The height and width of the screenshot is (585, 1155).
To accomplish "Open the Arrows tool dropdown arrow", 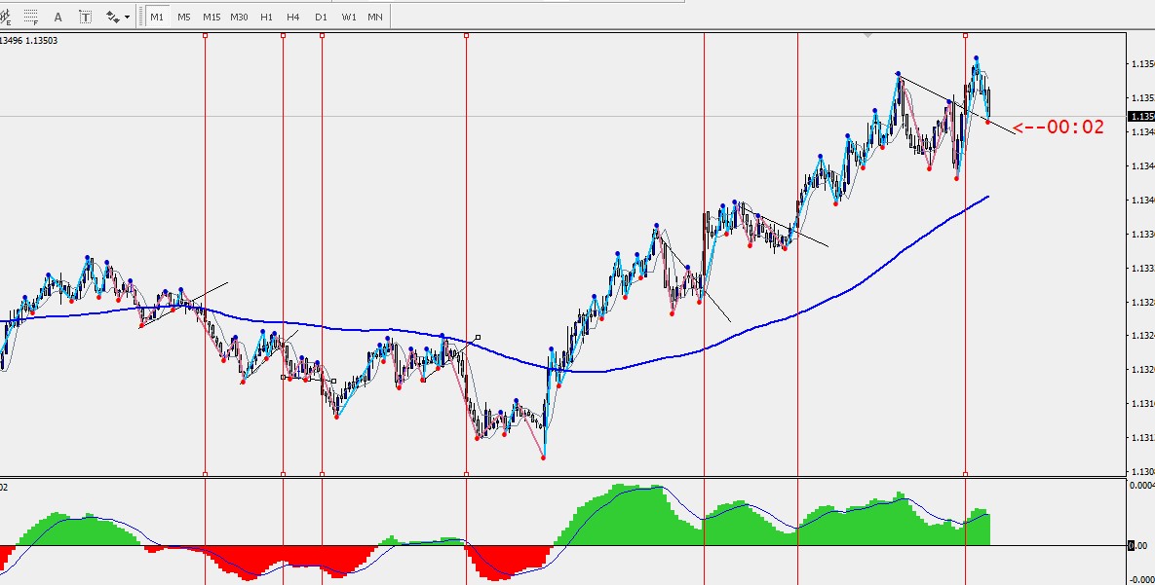I will click(x=128, y=17).
